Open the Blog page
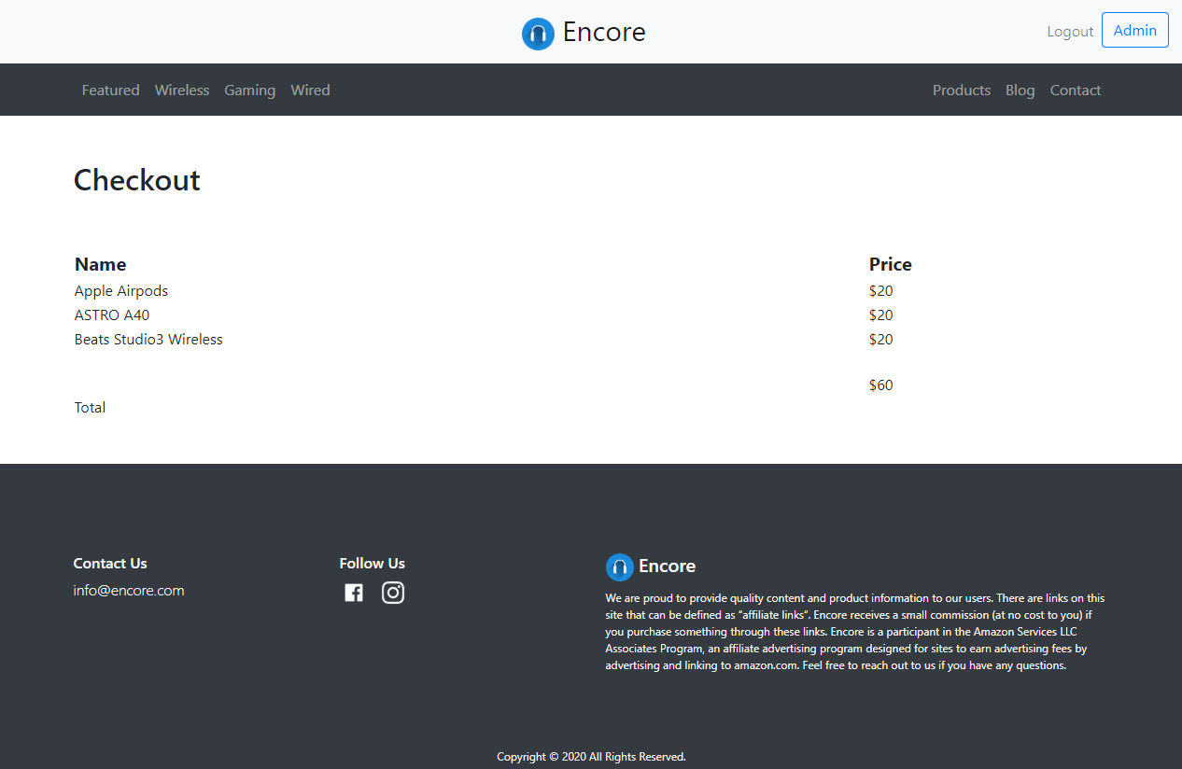This screenshot has width=1182, height=769. 1020,90
